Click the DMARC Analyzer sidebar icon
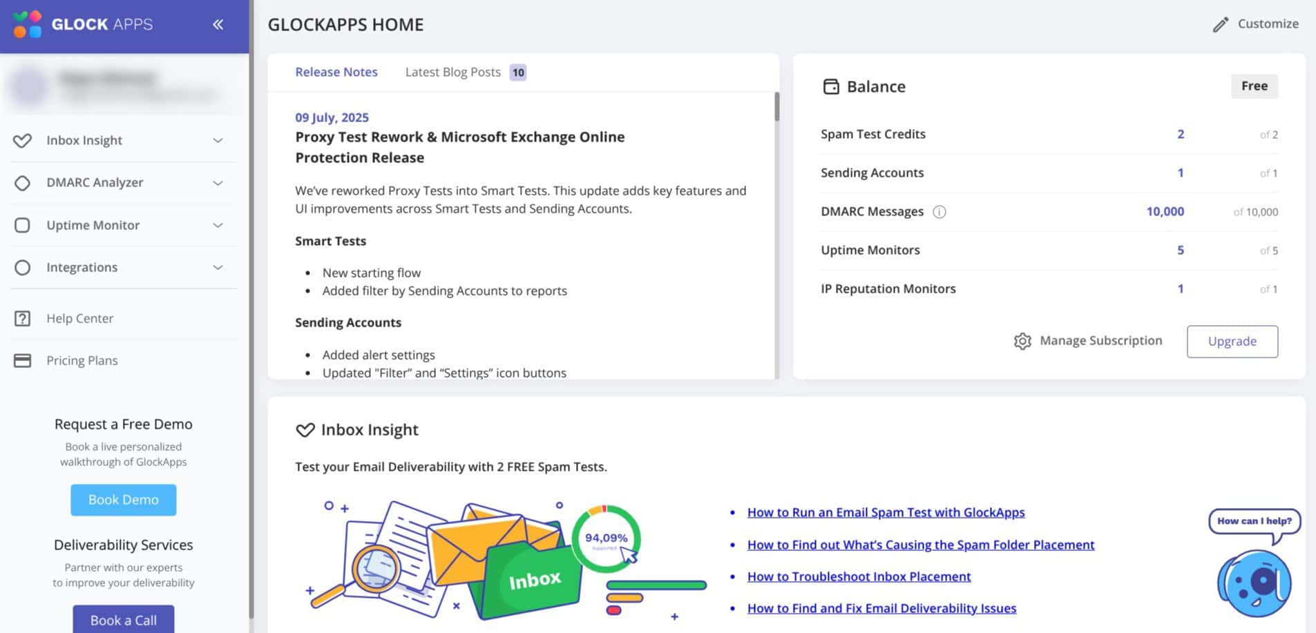Viewport: 1316px width, 633px height. coord(22,183)
